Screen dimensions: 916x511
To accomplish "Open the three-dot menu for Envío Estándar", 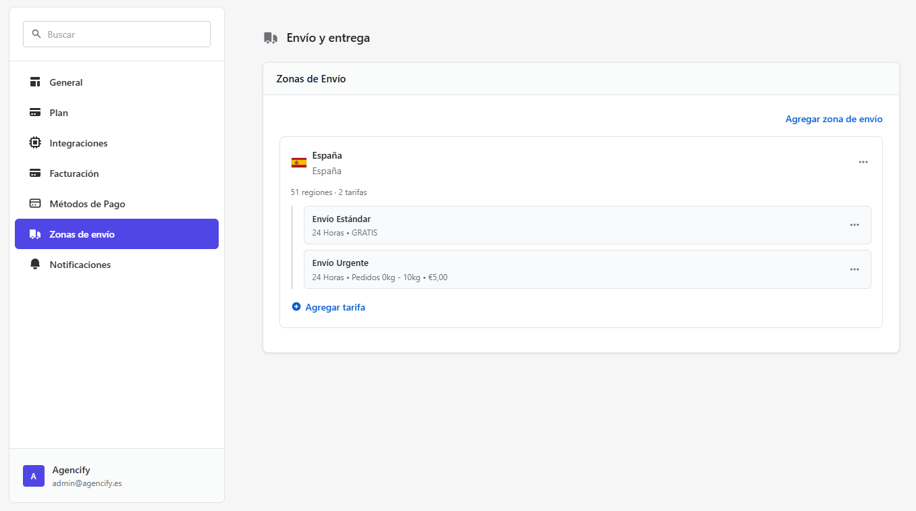I will (x=855, y=225).
